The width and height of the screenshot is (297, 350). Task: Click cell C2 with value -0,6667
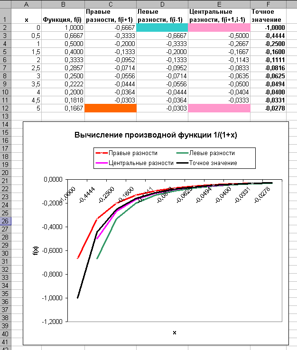[x=111, y=28]
